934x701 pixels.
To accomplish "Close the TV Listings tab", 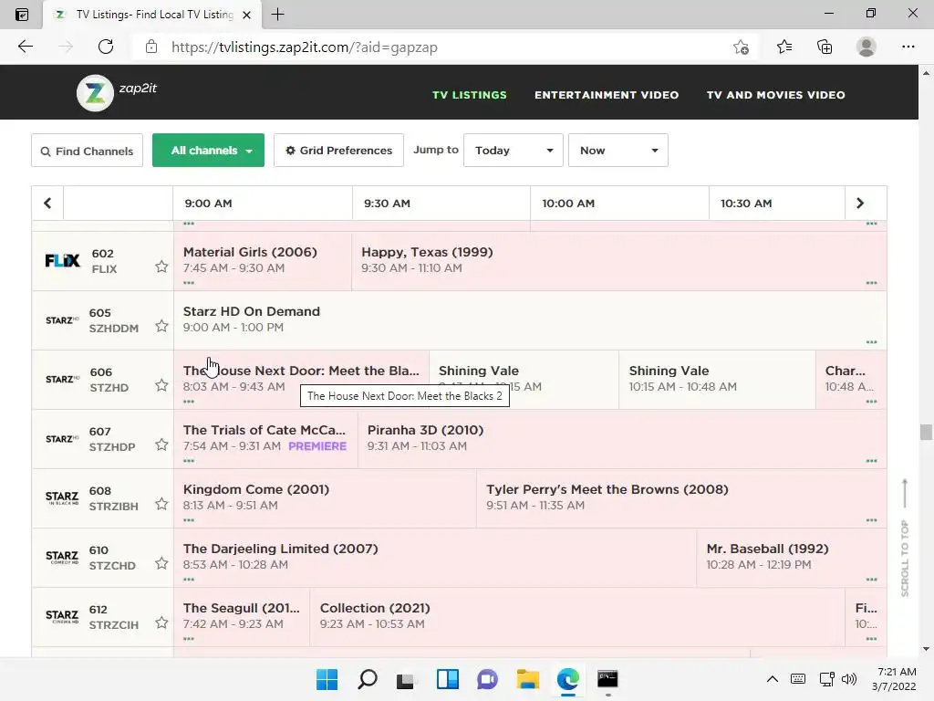I will (x=246, y=15).
